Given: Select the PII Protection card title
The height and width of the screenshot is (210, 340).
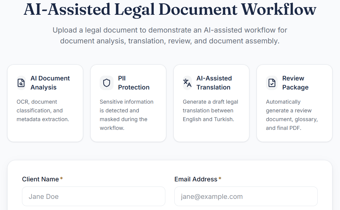Looking at the screenshot, I should point(134,83).
